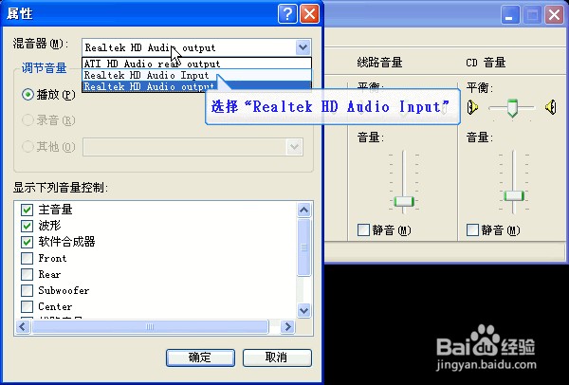Check the Rear volume control checkbox
The image size is (569, 385).
point(27,274)
